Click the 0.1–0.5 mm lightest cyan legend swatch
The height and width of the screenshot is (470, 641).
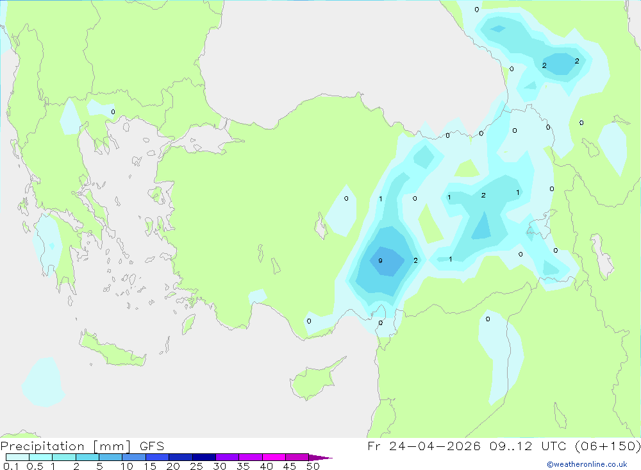point(17,457)
